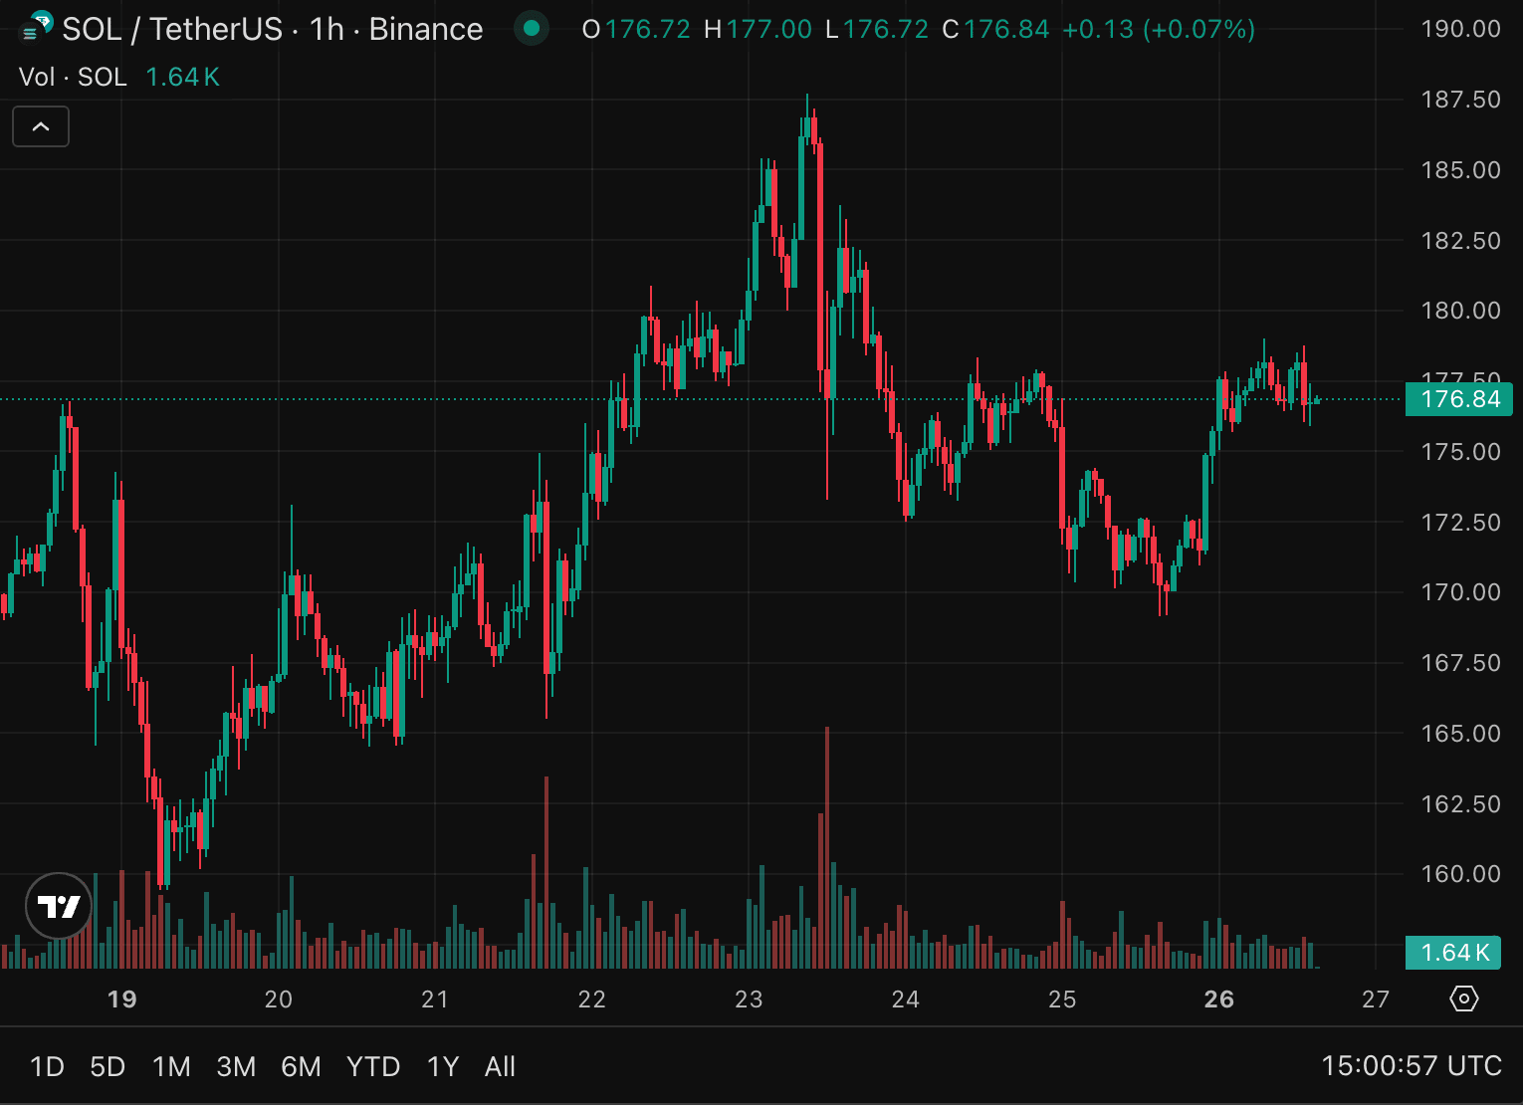Image resolution: width=1523 pixels, height=1109 pixels.
Task: Select the 1D time range
Action: (47, 1067)
